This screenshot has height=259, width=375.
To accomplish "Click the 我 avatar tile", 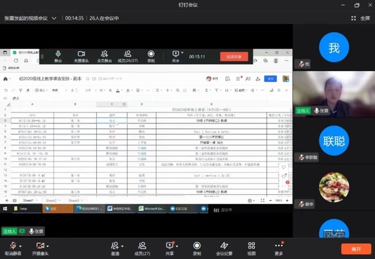I will pyautogui.click(x=334, y=47).
